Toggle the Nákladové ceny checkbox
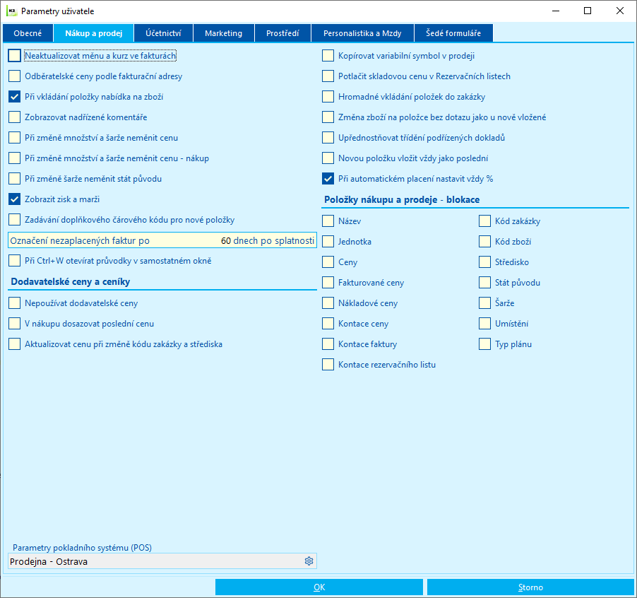The image size is (637, 598). [328, 303]
